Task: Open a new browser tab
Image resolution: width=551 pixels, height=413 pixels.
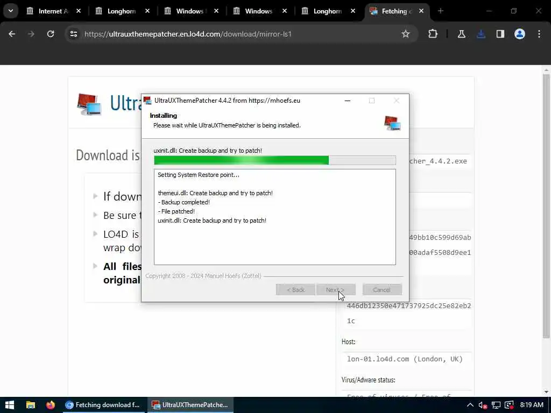Action: [440, 11]
